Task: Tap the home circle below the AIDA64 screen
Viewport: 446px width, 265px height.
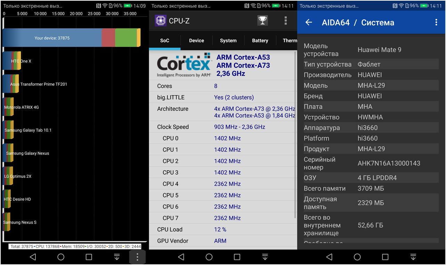Action: pos(357,257)
